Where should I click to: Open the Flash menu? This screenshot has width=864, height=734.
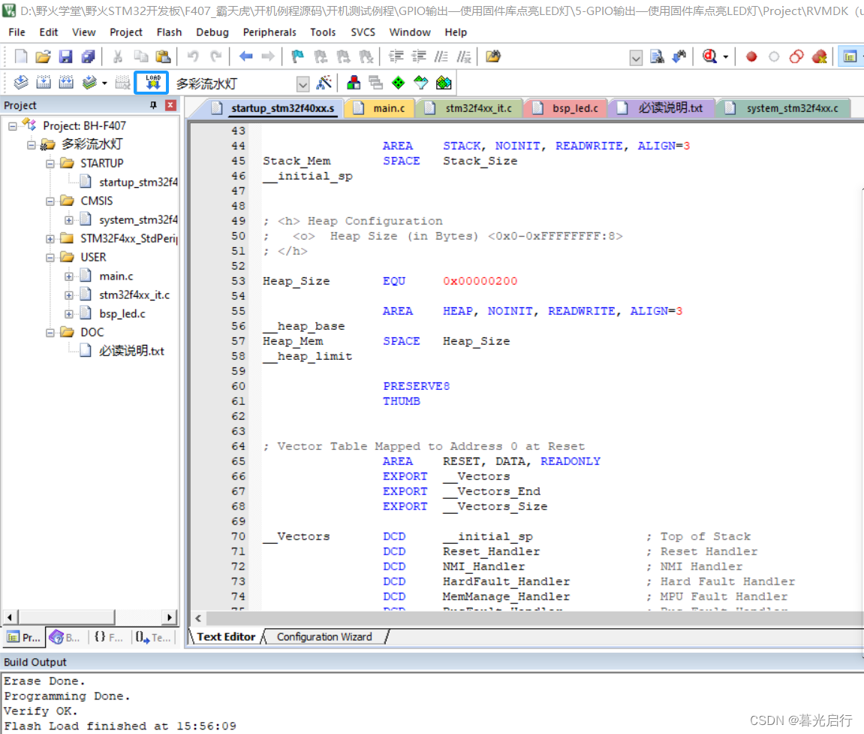(169, 32)
